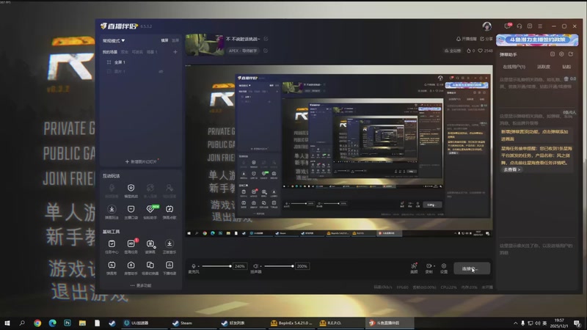Open the 弹幕秀 tool icon
Screen dimensions: 587x330
point(112,265)
